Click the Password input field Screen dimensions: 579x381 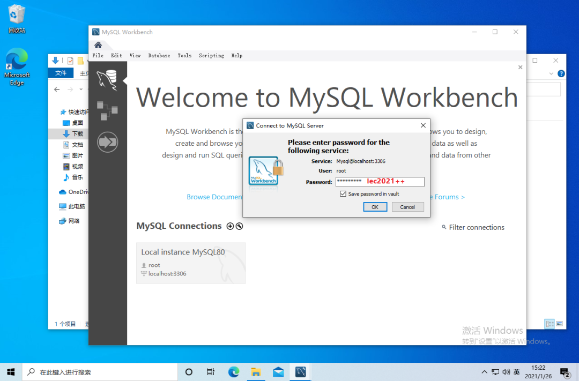click(380, 182)
